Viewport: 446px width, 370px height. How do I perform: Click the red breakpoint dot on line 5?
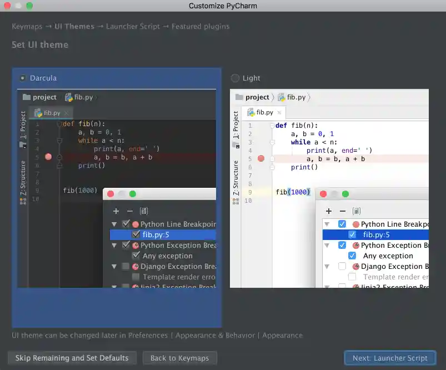(x=48, y=157)
